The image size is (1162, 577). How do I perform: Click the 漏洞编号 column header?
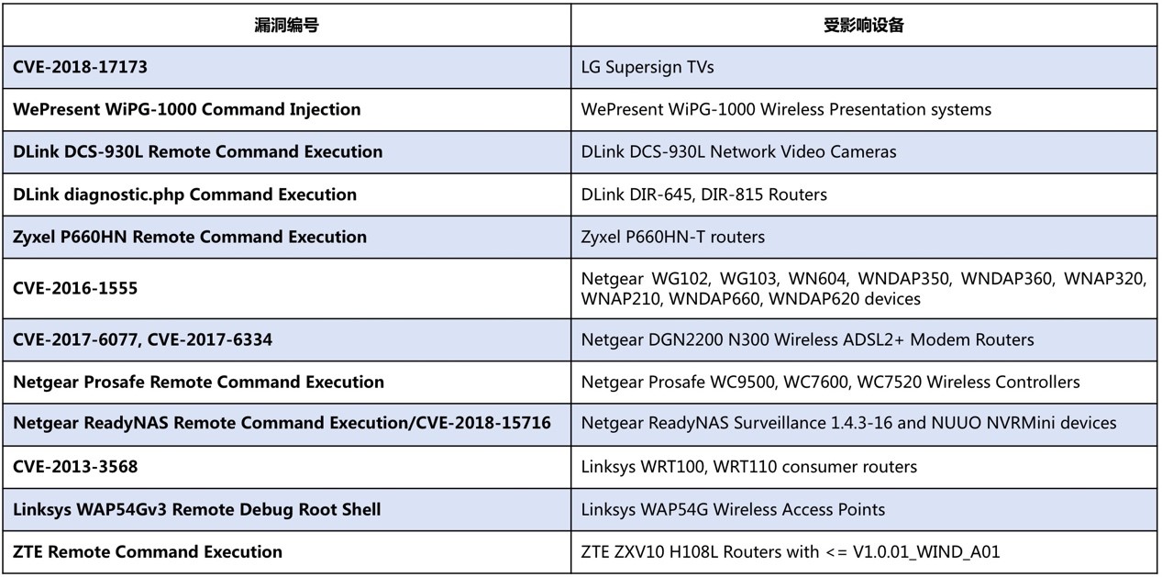point(287,25)
